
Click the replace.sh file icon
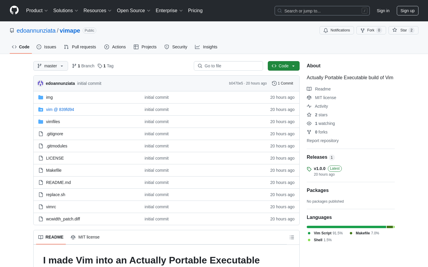tap(41, 195)
